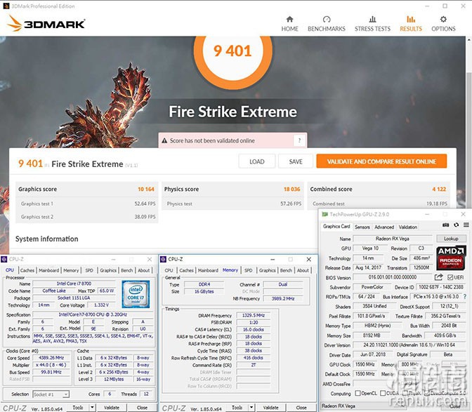Click the AMD Radeon logo in GPU-Z
The height and width of the screenshot is (412, 472).
click(x=451, y=258)
